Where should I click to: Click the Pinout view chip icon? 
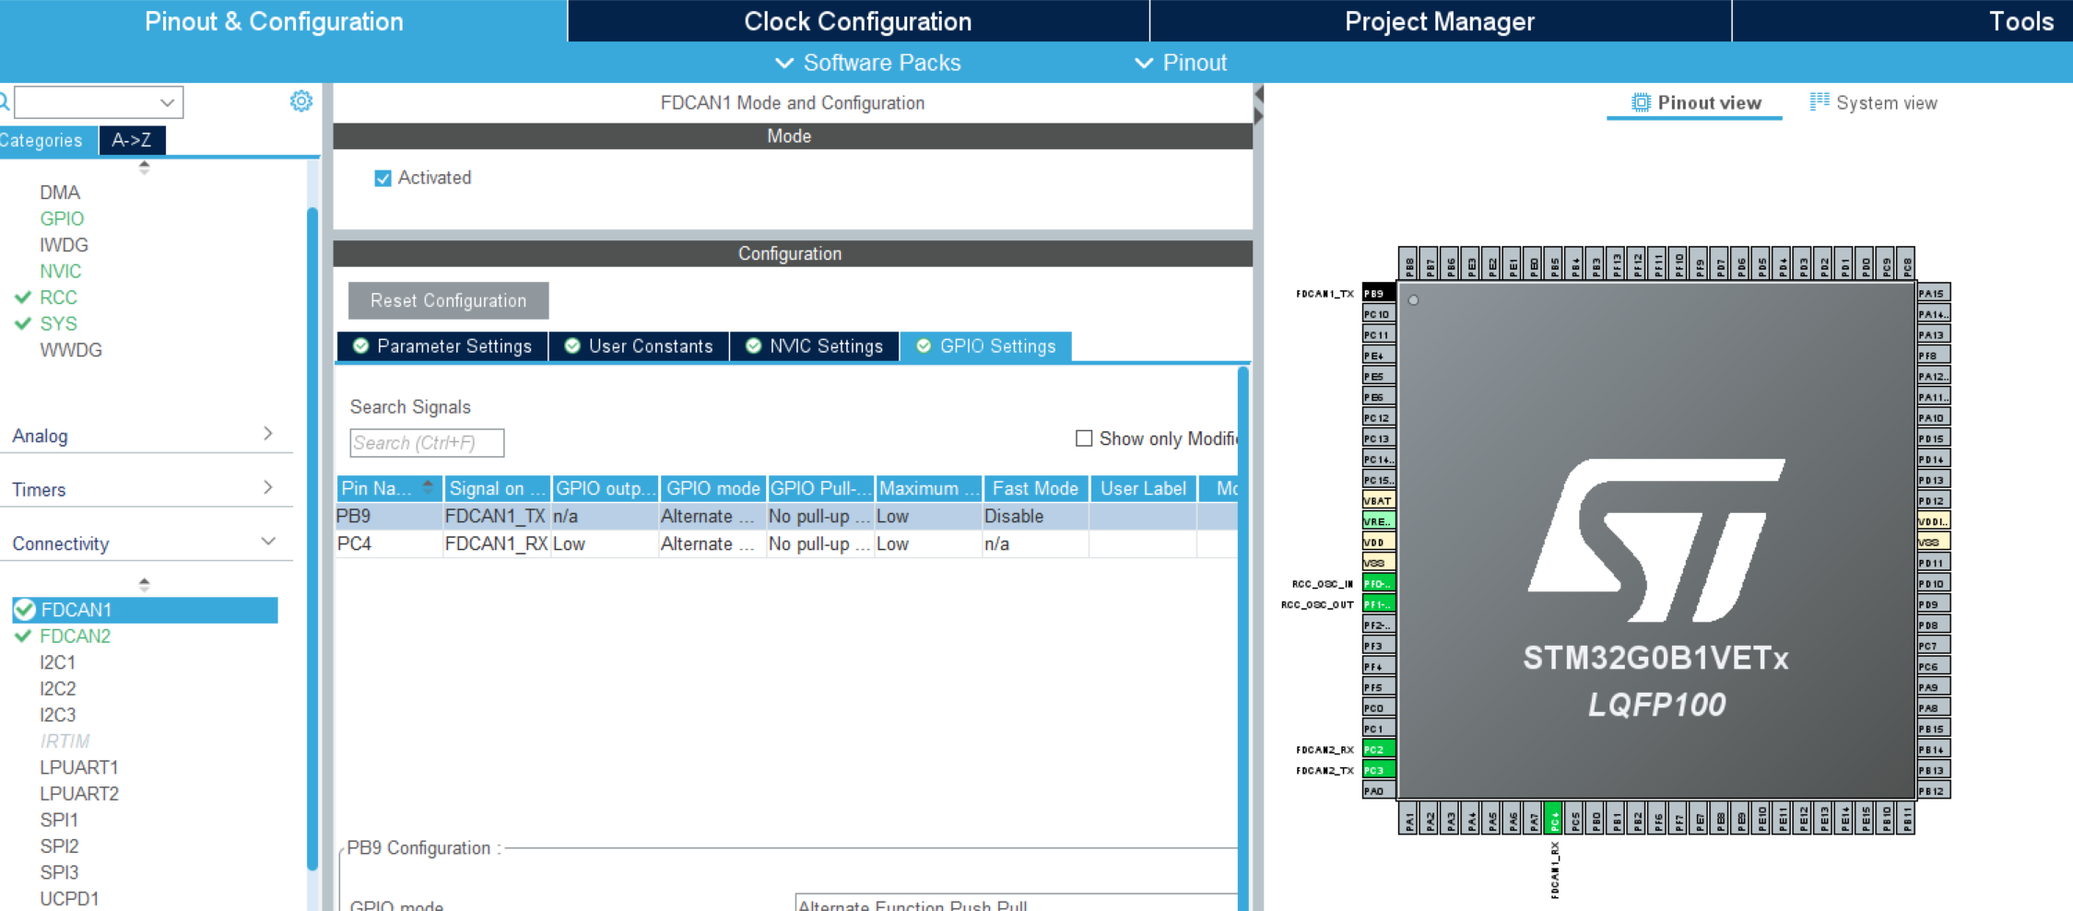(1641, 102)
